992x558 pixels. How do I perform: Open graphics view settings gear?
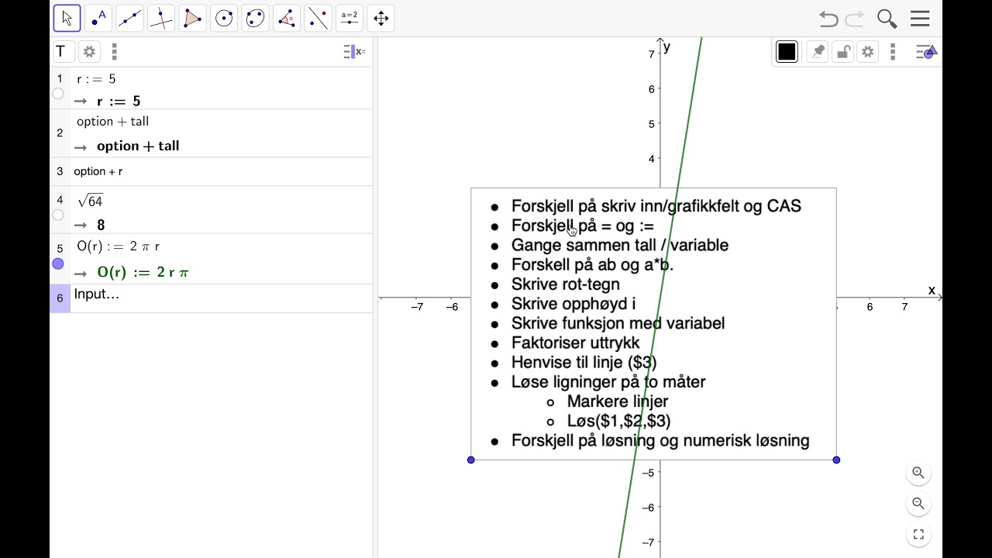[868, 52]
